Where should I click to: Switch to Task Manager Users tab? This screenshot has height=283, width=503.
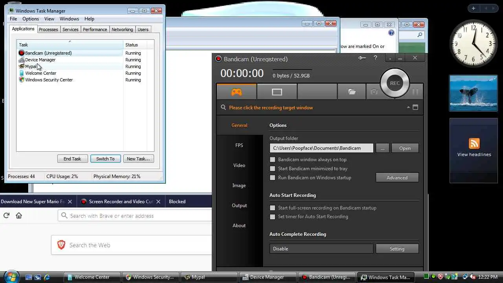[143, 29]
